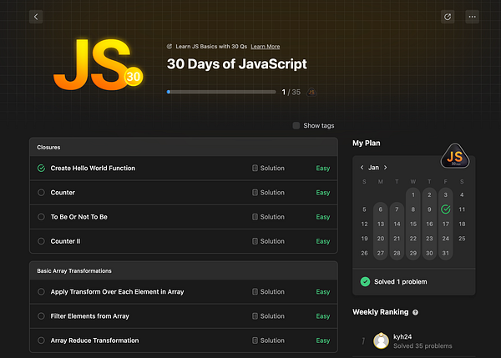
Task: Open the Learn More link
Action: point(266,47)
